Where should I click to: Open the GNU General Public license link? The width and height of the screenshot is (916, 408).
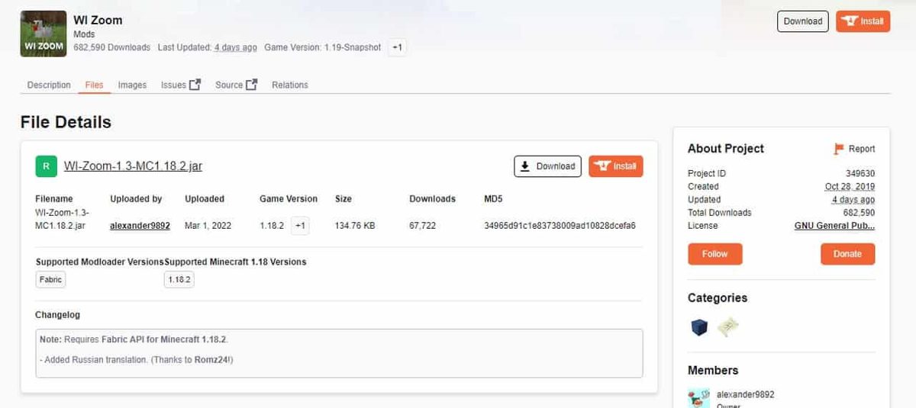pos(834,226)
